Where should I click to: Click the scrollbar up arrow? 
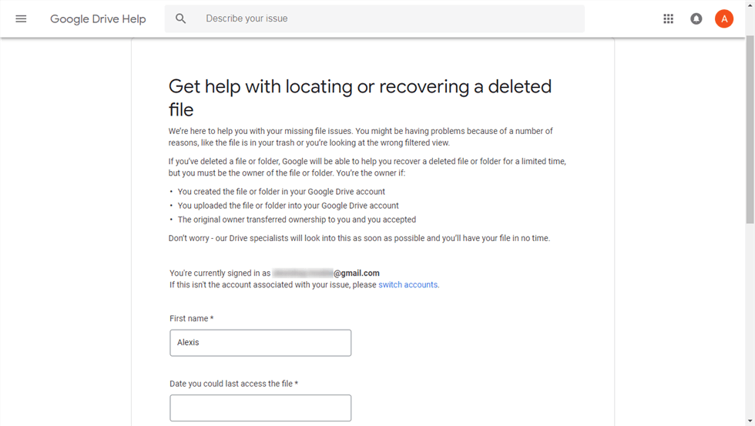tap(750, 5)
